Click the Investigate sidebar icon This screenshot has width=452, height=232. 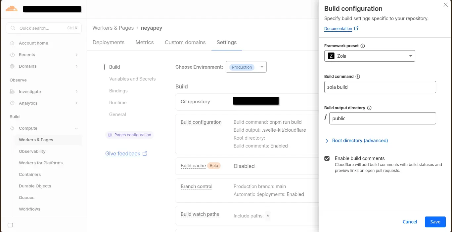12,92
